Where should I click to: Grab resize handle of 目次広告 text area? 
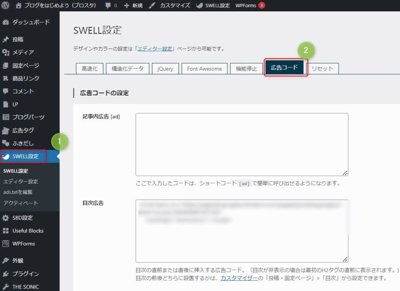coord(345,259)
